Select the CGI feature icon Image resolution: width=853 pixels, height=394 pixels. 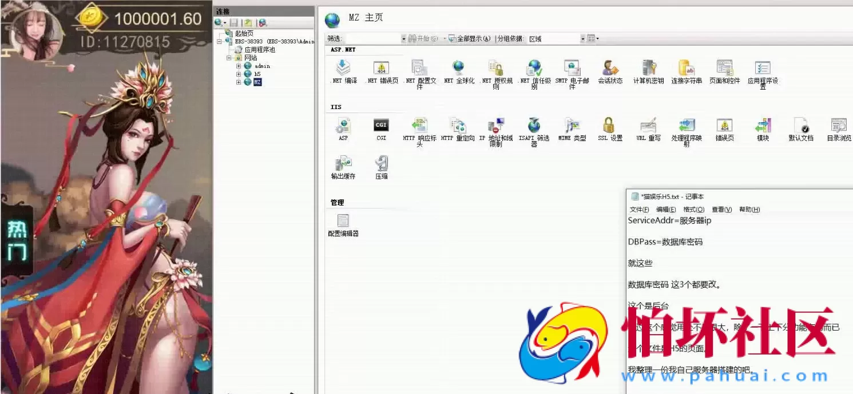(x=380, y=126)
